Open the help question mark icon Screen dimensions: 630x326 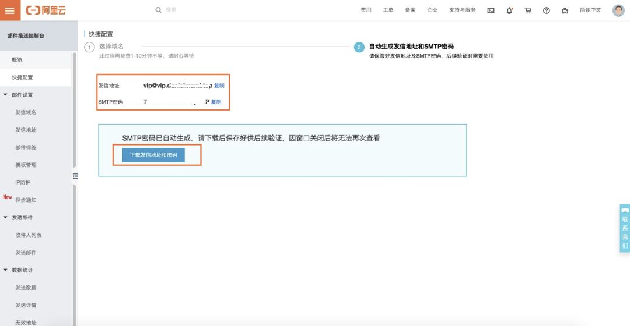[547, 10]
